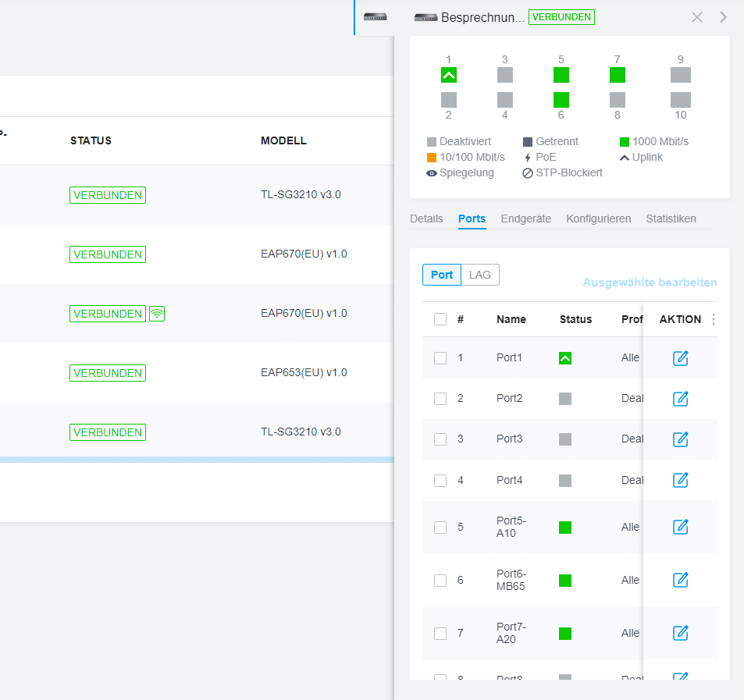Click 1000 Mbit/s green legend swatch
Image resolution: width=744 pixels, height=700 pixels.
[x=625, y=142]
